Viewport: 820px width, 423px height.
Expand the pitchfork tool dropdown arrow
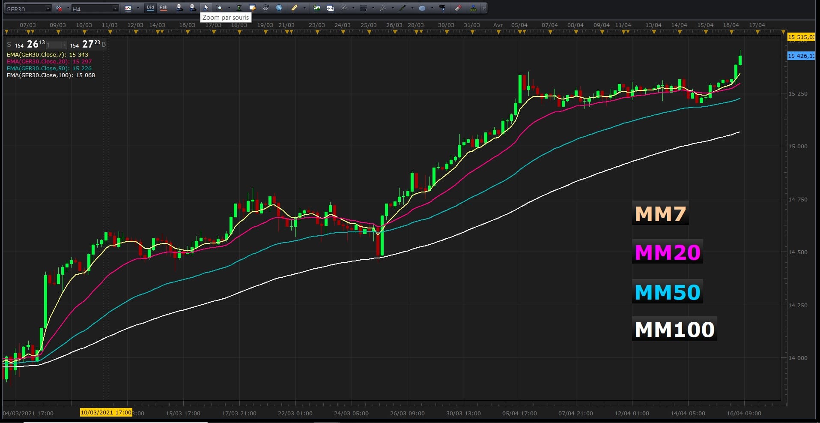(353, 8)
